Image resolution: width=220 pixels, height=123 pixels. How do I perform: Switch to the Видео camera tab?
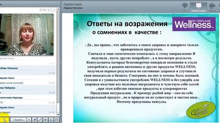tap(212, 7)
